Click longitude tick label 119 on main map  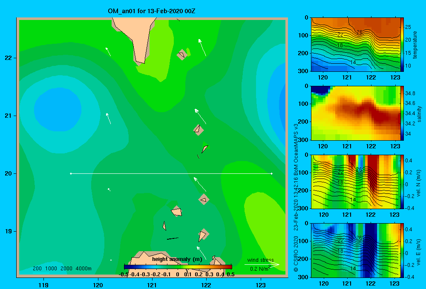[x=44, y=285]
